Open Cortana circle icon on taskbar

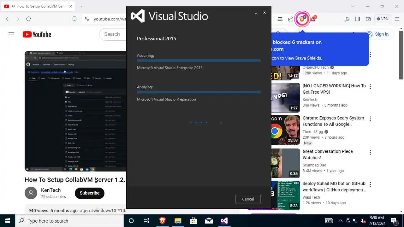point(131,221)
